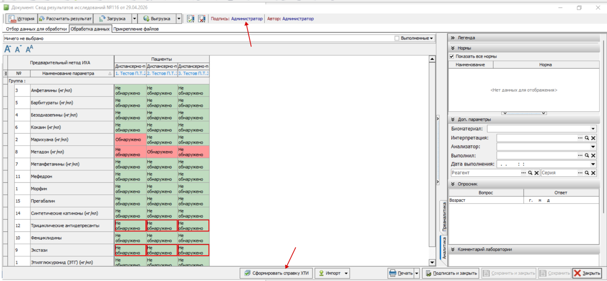Click the green-check mark-all list icon
Screen dimensions: 607x281
190,19
